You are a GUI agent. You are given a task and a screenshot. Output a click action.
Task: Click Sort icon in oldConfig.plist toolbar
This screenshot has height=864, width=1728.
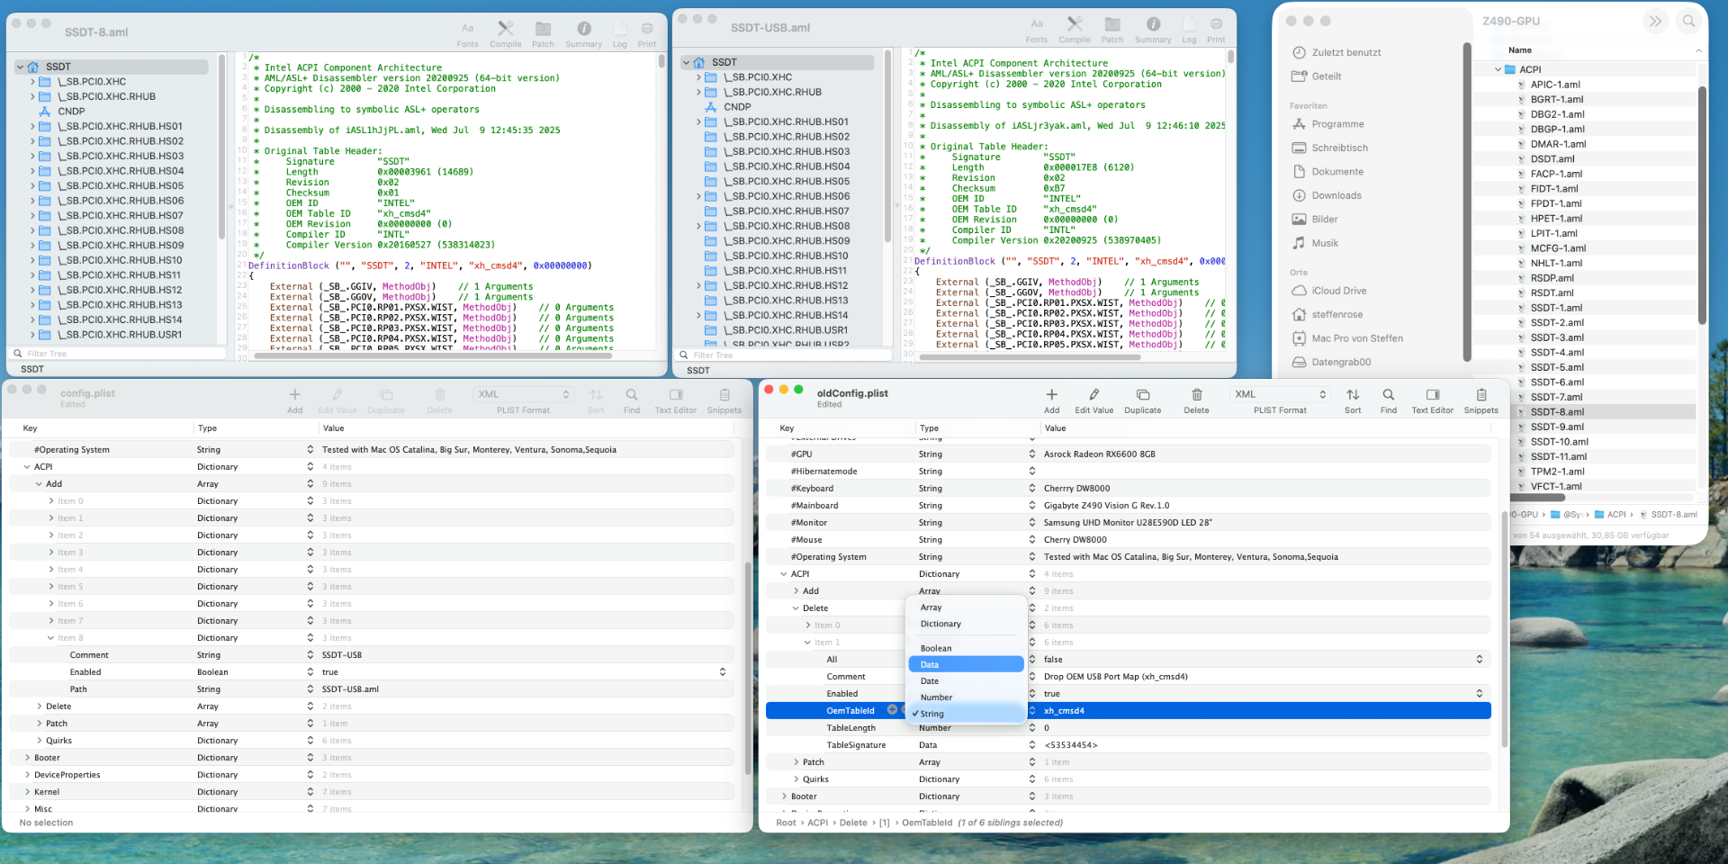point(1353,395)
